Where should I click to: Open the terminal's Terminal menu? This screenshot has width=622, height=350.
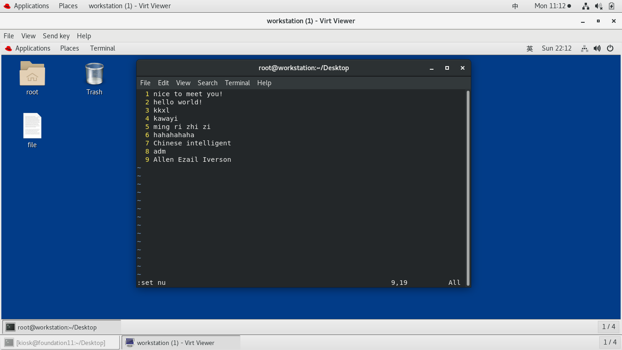237,83
